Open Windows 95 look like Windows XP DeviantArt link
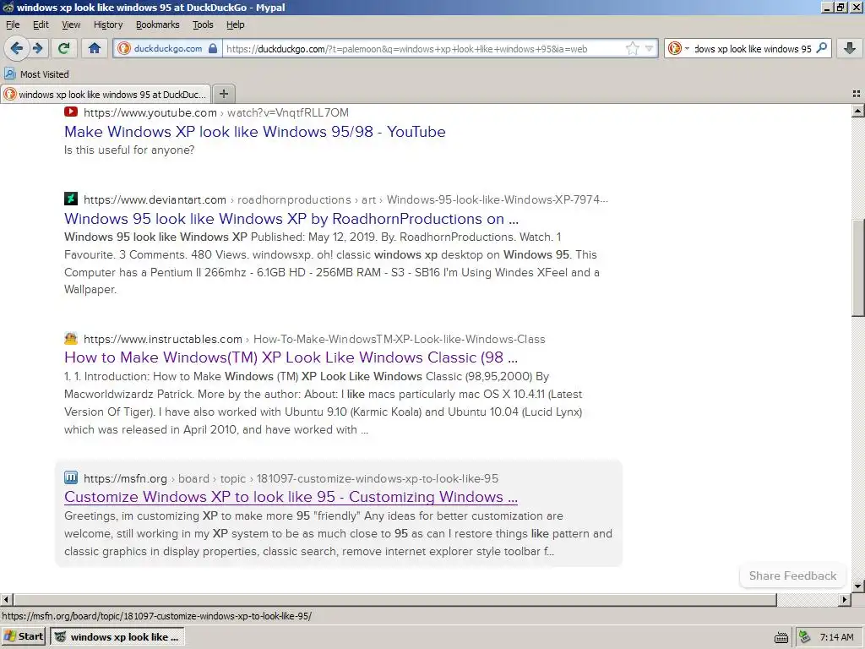Image resolution: width=865 pixels, height=649 pixels. [291, 219]
